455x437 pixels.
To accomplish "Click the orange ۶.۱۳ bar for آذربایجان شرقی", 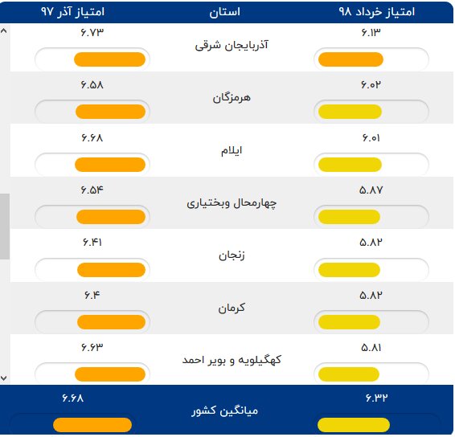I will (350, 59).
